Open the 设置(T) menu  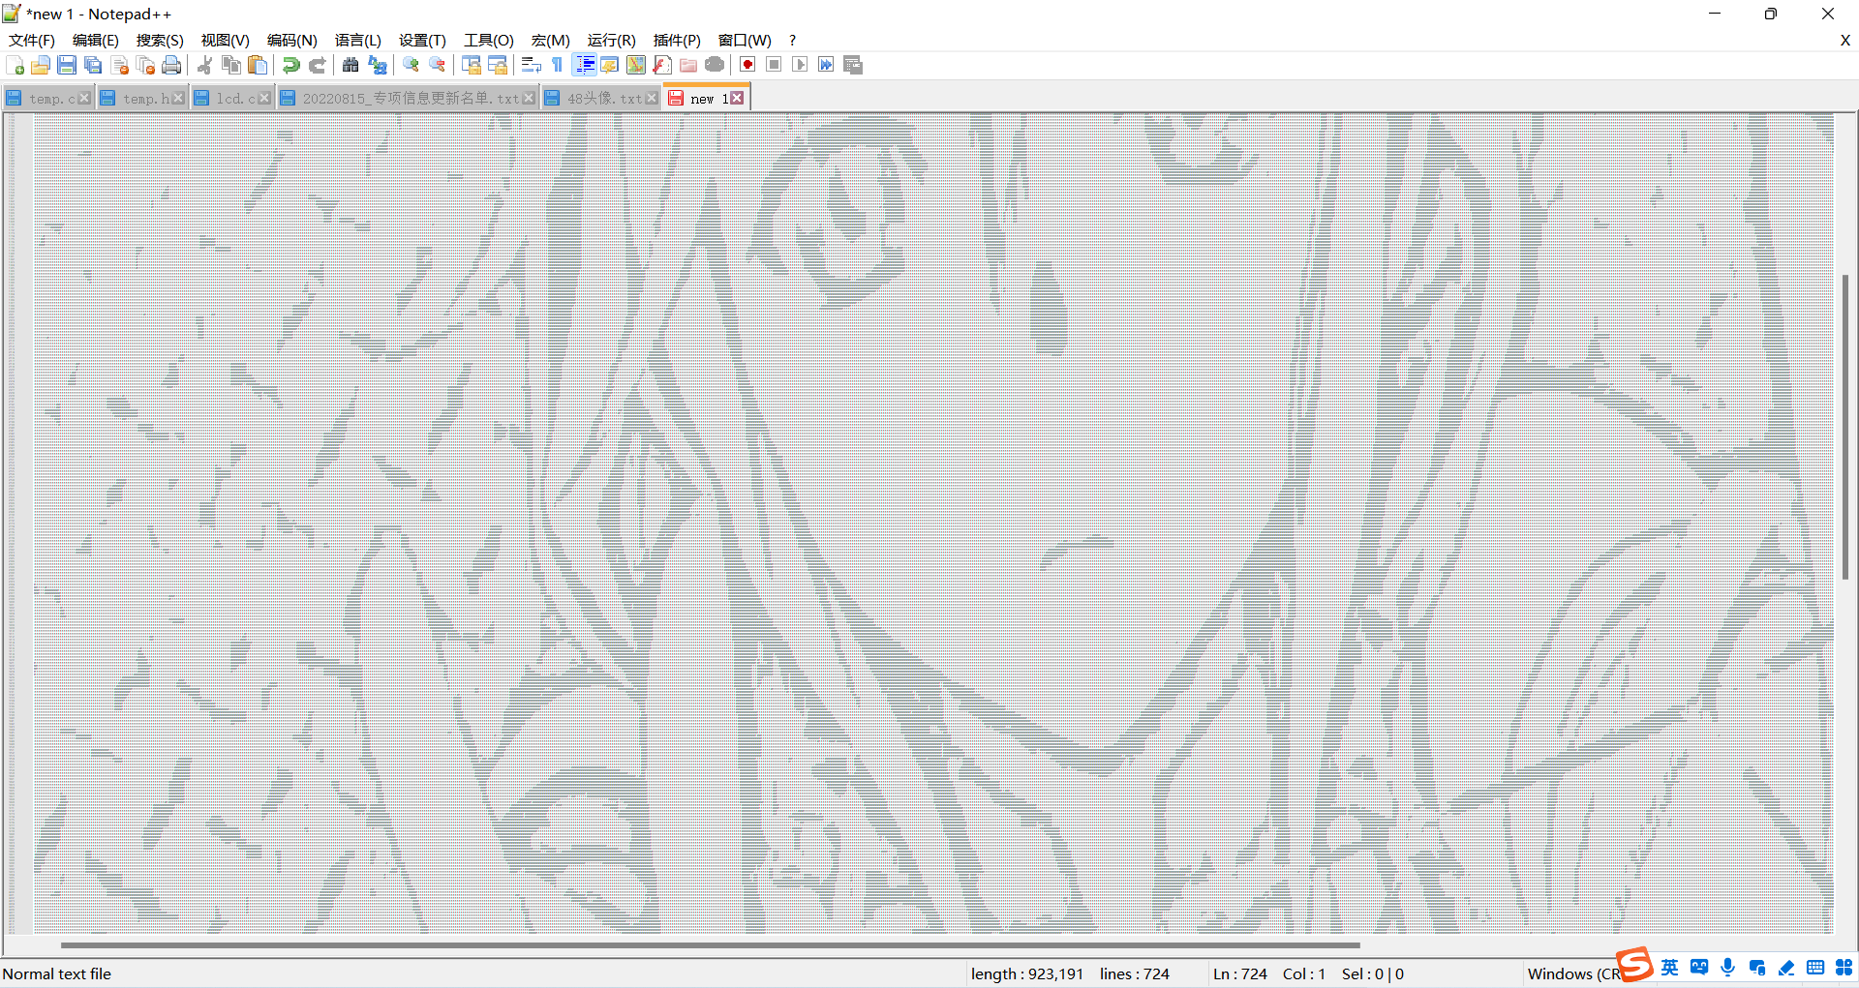coord(423,40)
